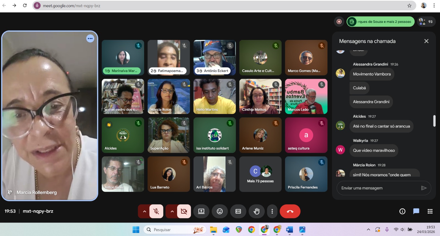Click the send message arrow icon

[424, 188]
